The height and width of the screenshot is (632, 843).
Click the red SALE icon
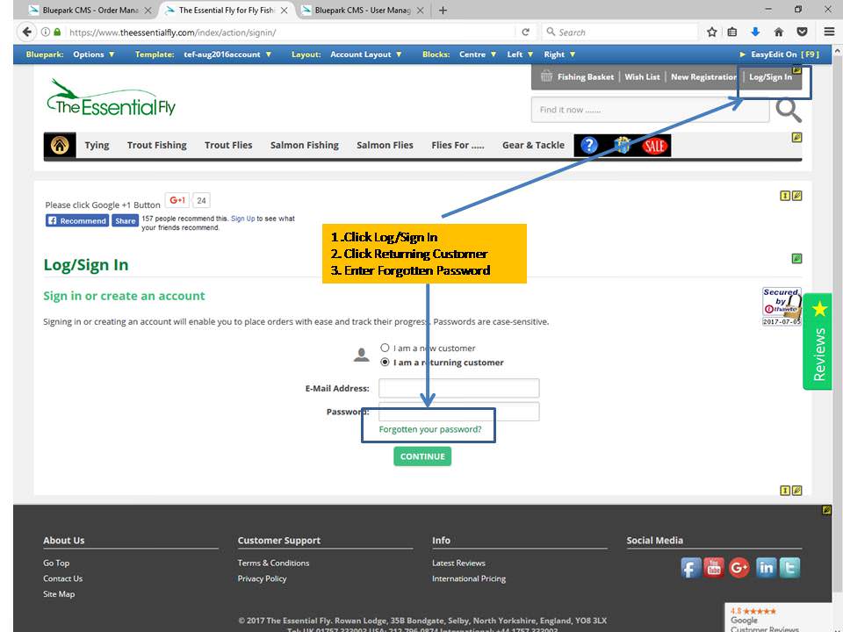click(x=654, y=146)
